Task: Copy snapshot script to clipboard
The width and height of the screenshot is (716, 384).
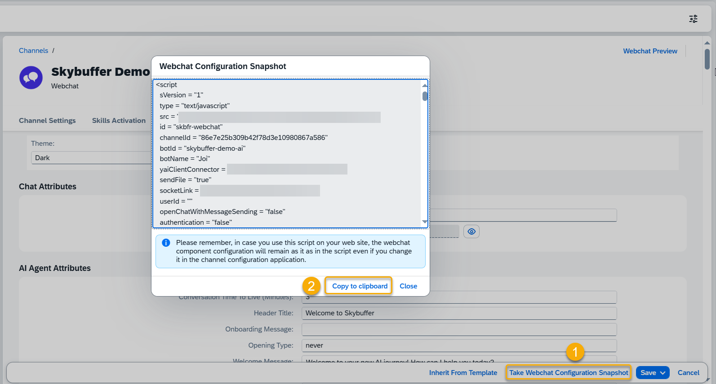Action: pyautogui.click(x=359, y=286)
